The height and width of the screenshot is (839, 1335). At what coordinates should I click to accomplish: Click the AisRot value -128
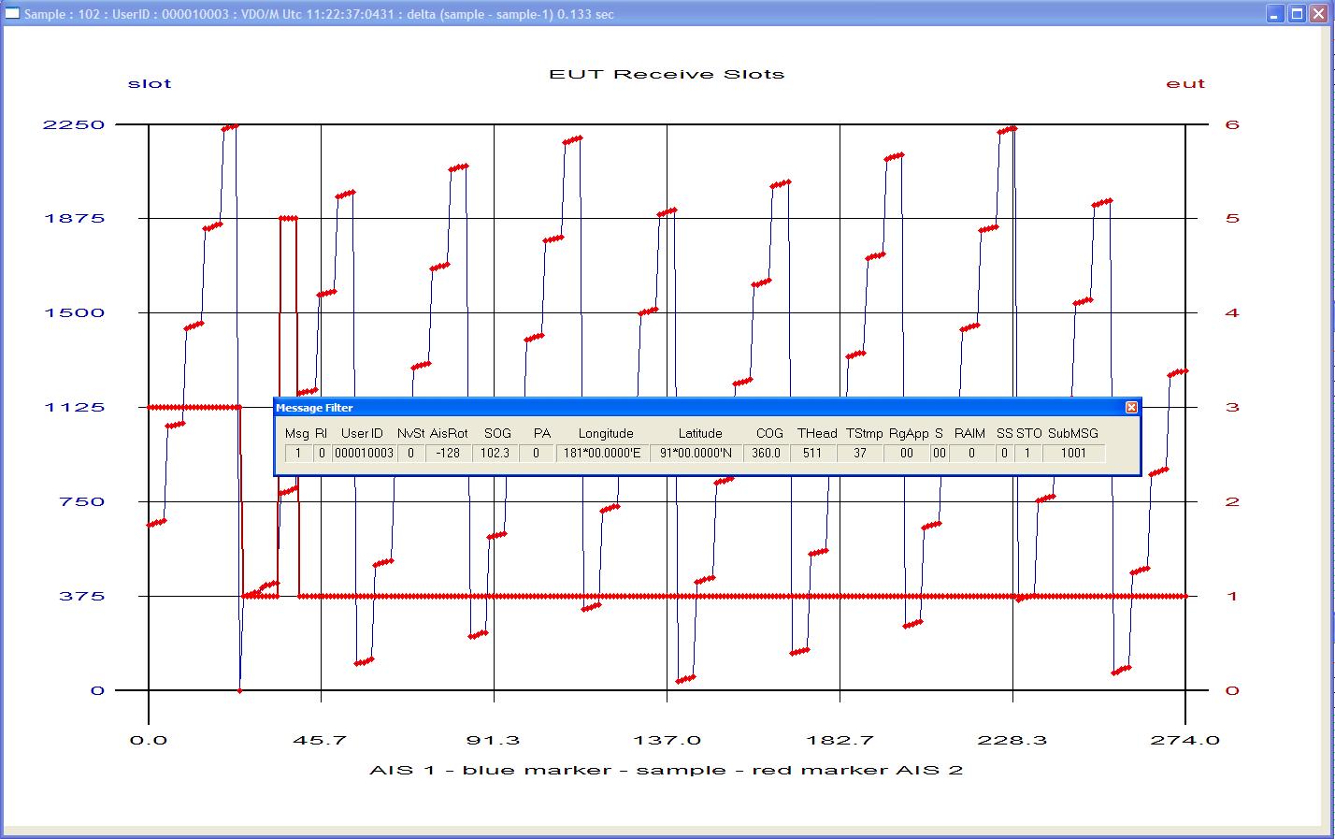click(x=448, y=453)
